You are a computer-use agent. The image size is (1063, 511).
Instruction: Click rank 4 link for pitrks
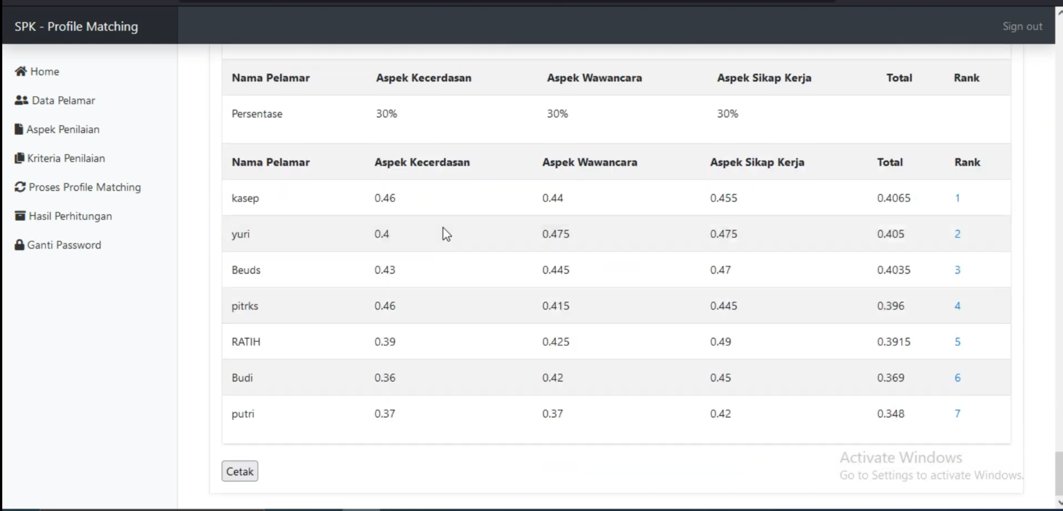coord(957,306)
